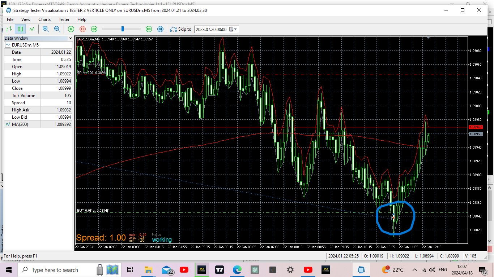Open Settings gear on taskbar
Image resolution: width=494 pixels, height=277 pixels.
pos(290,270)
